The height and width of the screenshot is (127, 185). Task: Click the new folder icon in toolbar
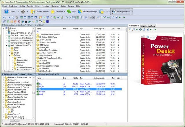pos(40,18)
